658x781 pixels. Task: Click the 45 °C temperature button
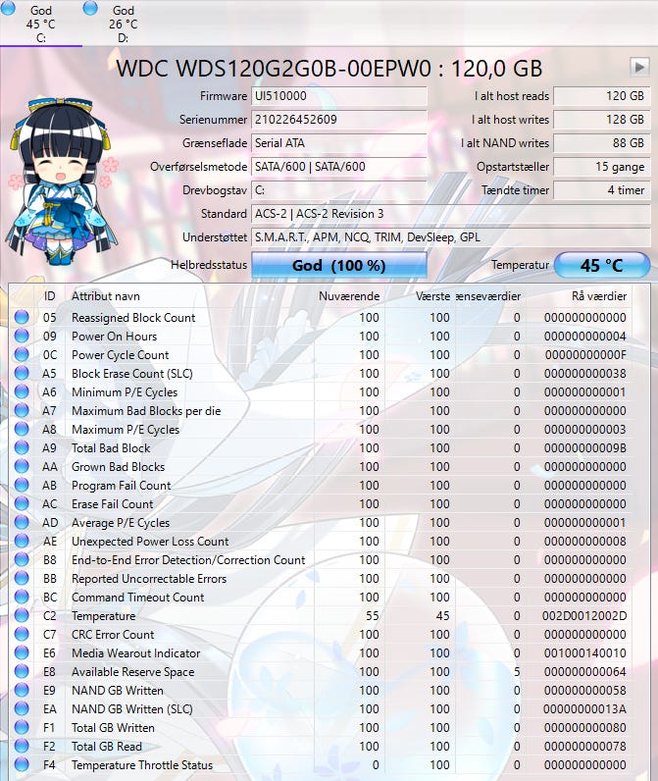pyautogui.click(x=602, y=265)
